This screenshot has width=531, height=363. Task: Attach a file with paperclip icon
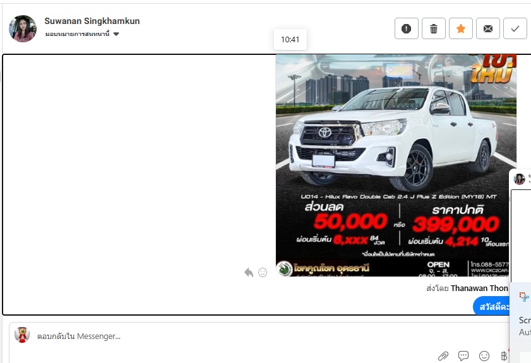coord(443,356)
